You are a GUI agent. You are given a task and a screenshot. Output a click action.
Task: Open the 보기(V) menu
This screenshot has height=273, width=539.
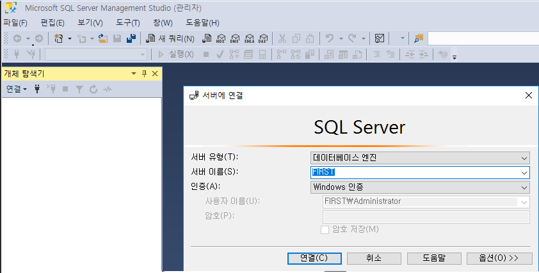[90, 22]
